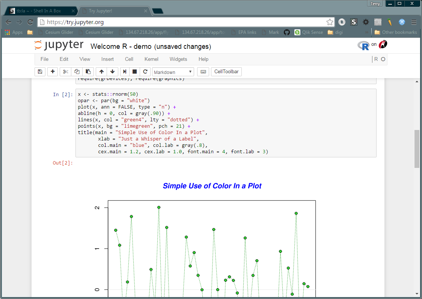The width and height of the screenshot is (422, 299).
Task: Insert a new cell below using the plus icon
Action: click(x=53, y=72)
